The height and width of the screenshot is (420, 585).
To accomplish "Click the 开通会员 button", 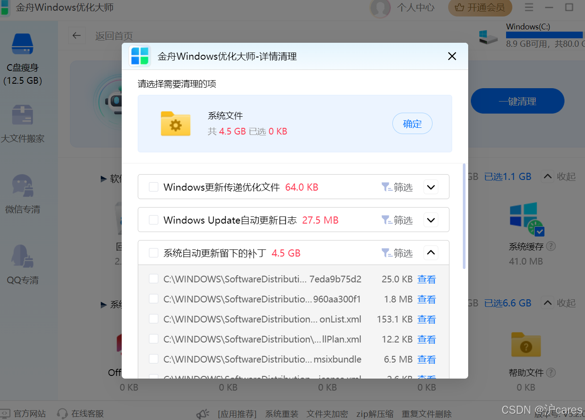I will (480, 8).
